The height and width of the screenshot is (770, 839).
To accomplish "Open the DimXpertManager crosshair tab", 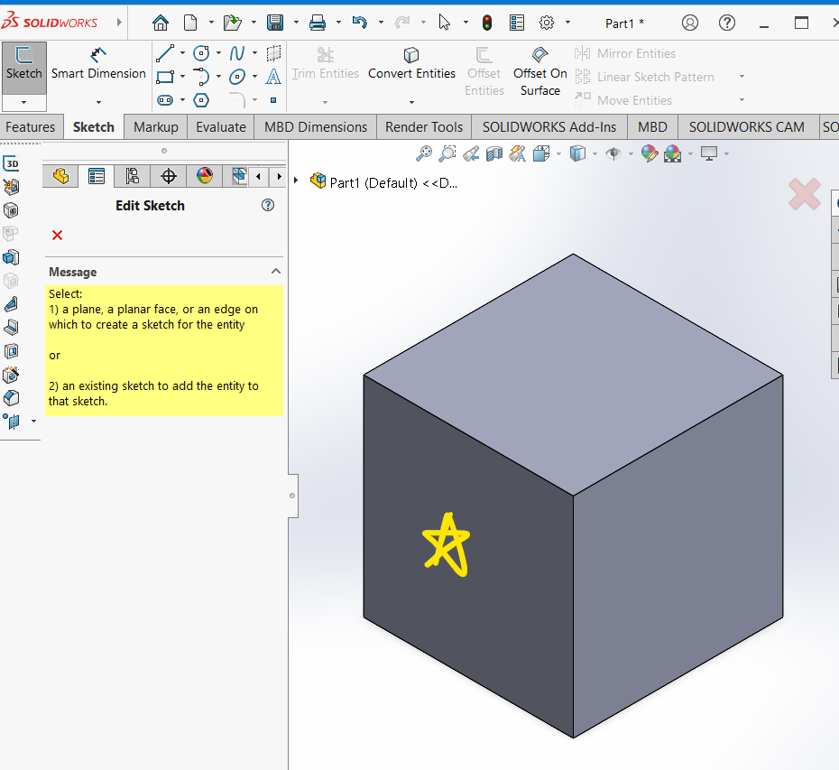I will click(169, 176).
